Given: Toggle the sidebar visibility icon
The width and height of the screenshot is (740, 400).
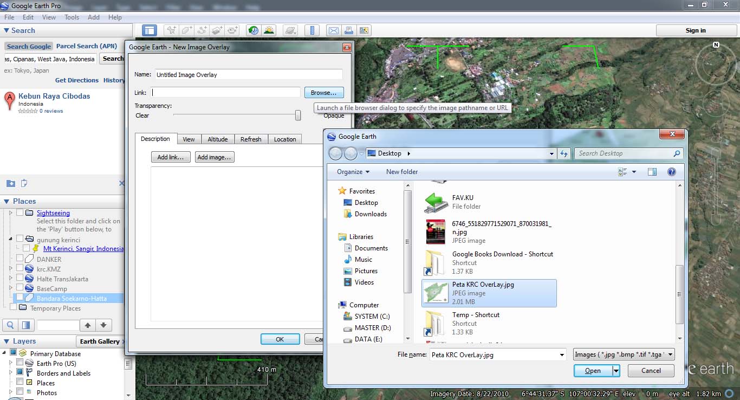Looking at the screenshot, I should [150, 30].
